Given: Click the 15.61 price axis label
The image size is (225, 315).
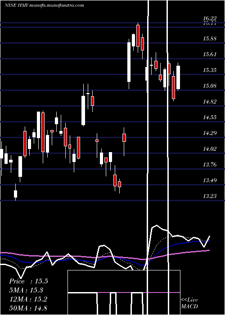Looking at the screenshot, I should point(210,54).
